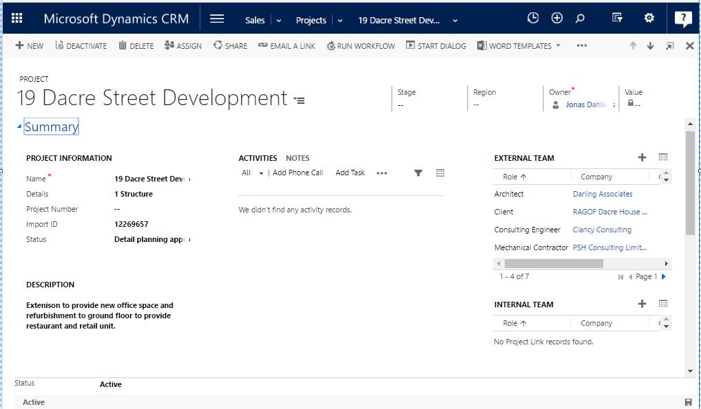701x409 pixels.
Task: Click the Details field 1 Structure
Action: click(x=133, y=194)
